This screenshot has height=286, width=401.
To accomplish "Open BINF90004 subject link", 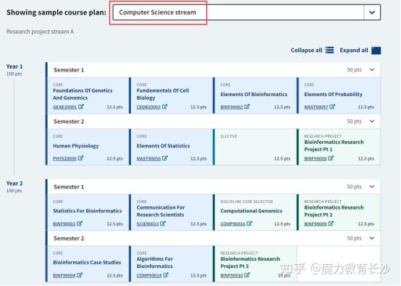I will click(x=64, y=275).
